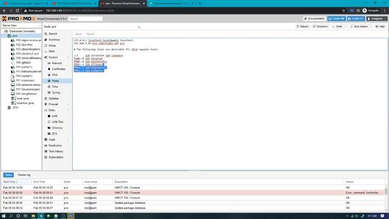
Task: Collapse the Datacenter (homelab) tree node
Action: click(3, 32)
